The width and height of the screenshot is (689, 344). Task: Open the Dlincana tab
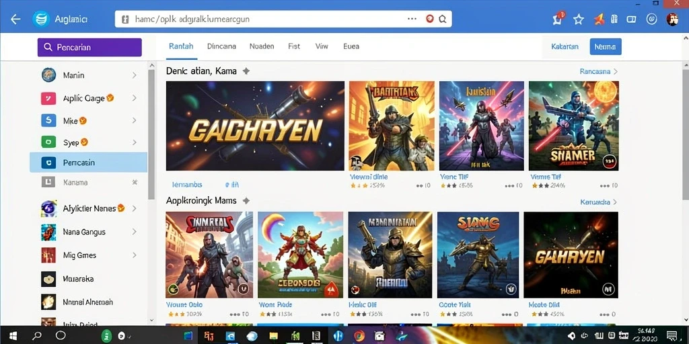pyautogui.click(x=221, y=46)
